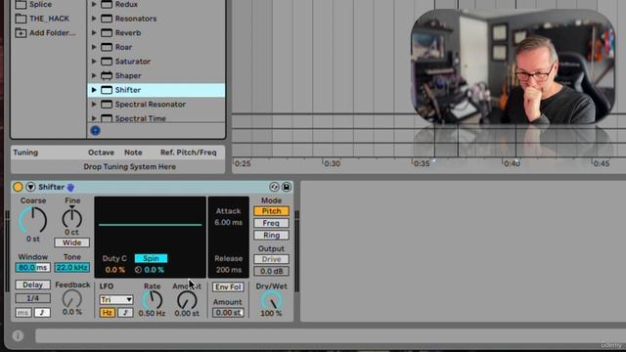The width and height of the screenshot is (626, 352).
Task: Click the Shifter folder icon in browser
Action: (x=107, y=90)
